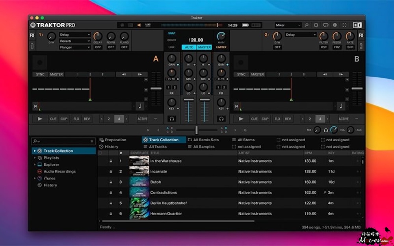Toggle fullscreen icon in header
Screen dimensions: 394x246
pos(345,25)
